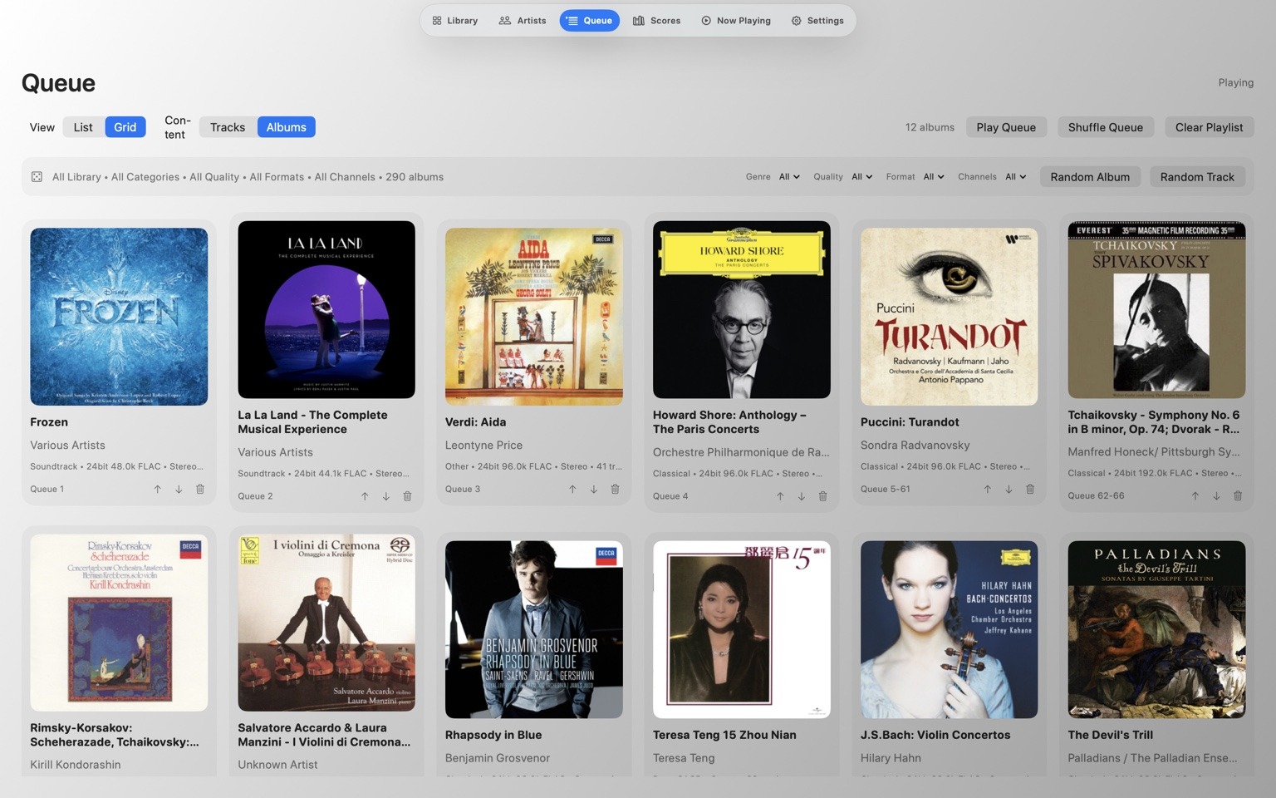Expand the Quality filter dropdown
The image size is (1276, 798).
click(x=861, y=177)
